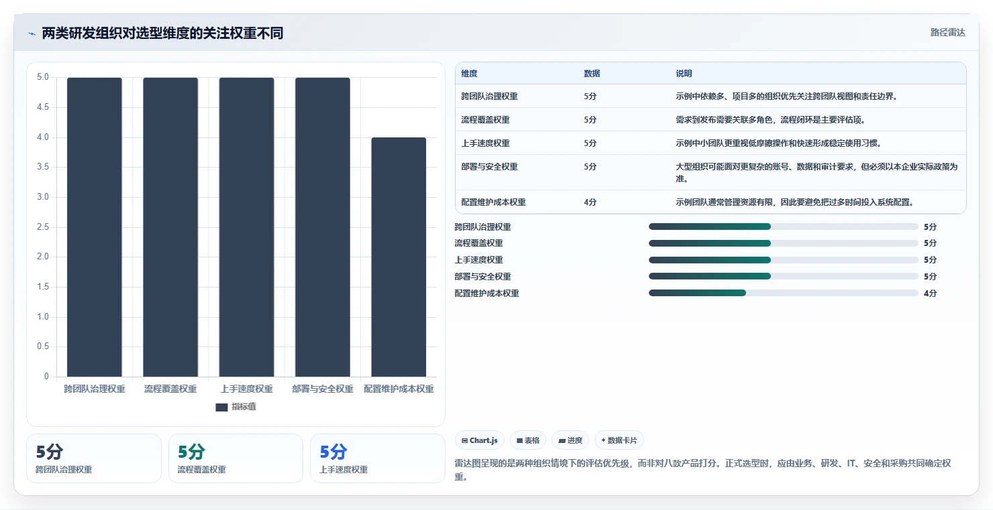Click description starting 示例中依赖多
The image size is (993, 510).
pos(786,97)
